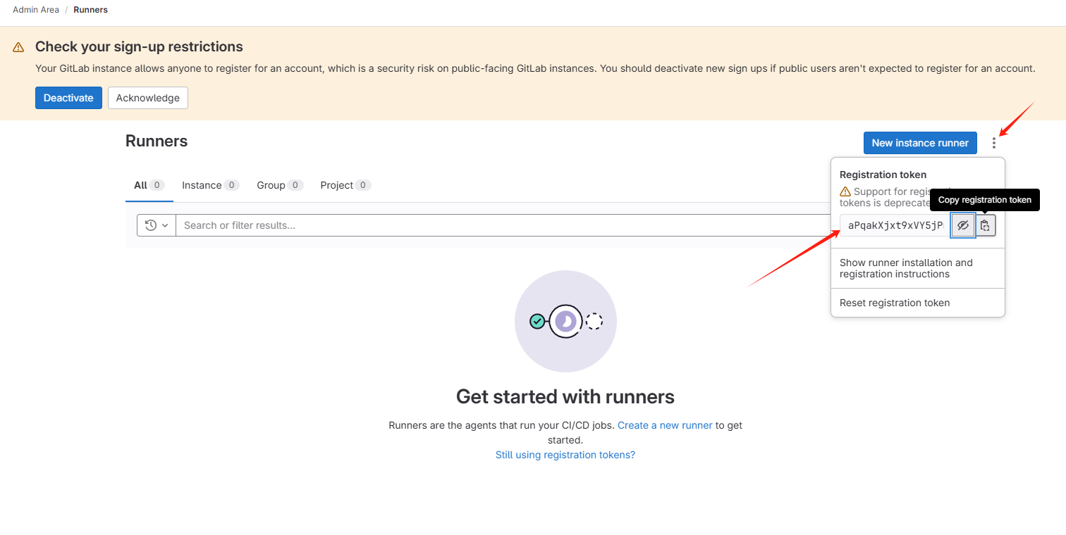Image resolution: width=1066 pixels, height=535 pixels.
Task: Go to Admin Area breadcrumb
Action: tap(36, 10)
